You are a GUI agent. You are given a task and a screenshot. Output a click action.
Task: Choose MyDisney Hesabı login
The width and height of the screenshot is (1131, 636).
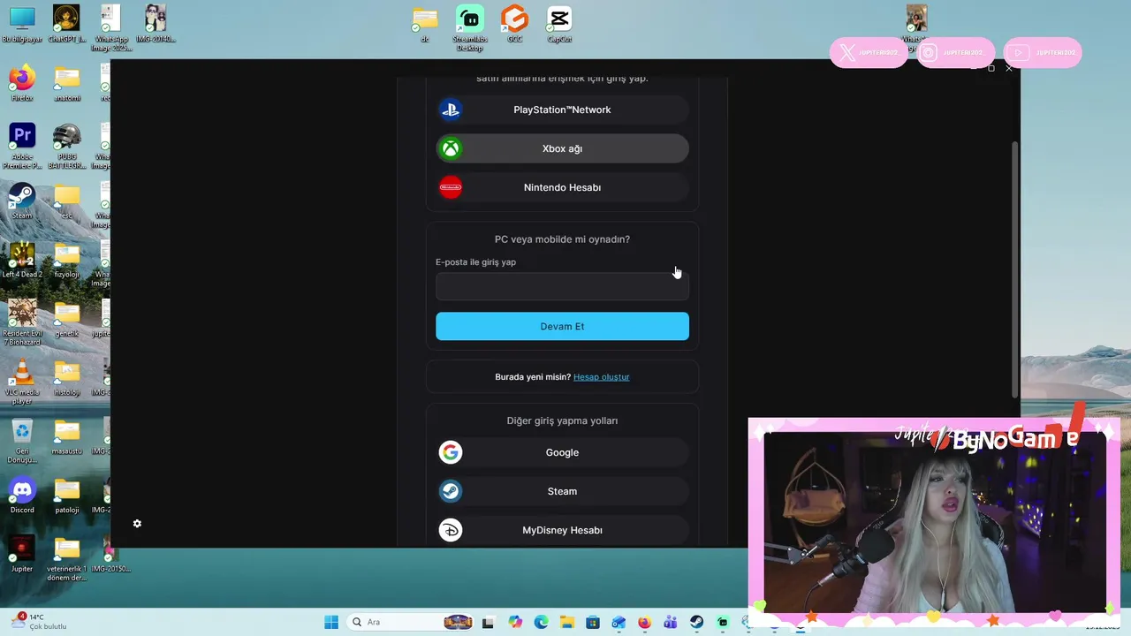pyautogui.click(x=562, y=530)
